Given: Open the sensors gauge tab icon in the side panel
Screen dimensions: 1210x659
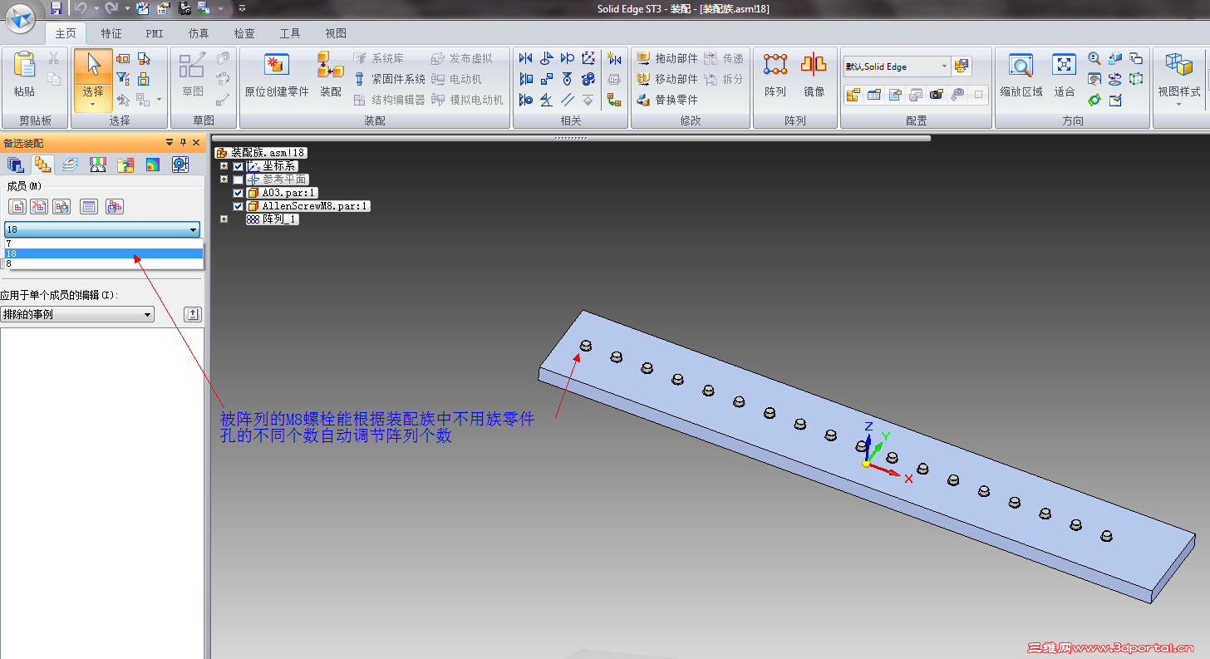Looking at the screenshot, I should 98,165.
